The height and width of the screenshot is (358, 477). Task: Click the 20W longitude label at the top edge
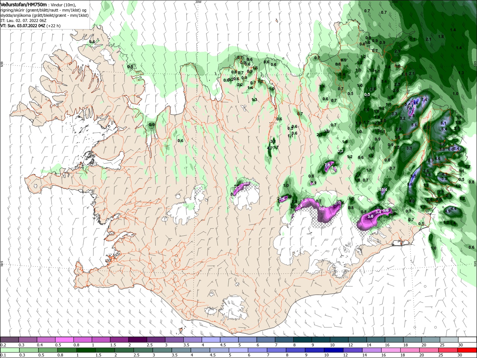point(198,2)
